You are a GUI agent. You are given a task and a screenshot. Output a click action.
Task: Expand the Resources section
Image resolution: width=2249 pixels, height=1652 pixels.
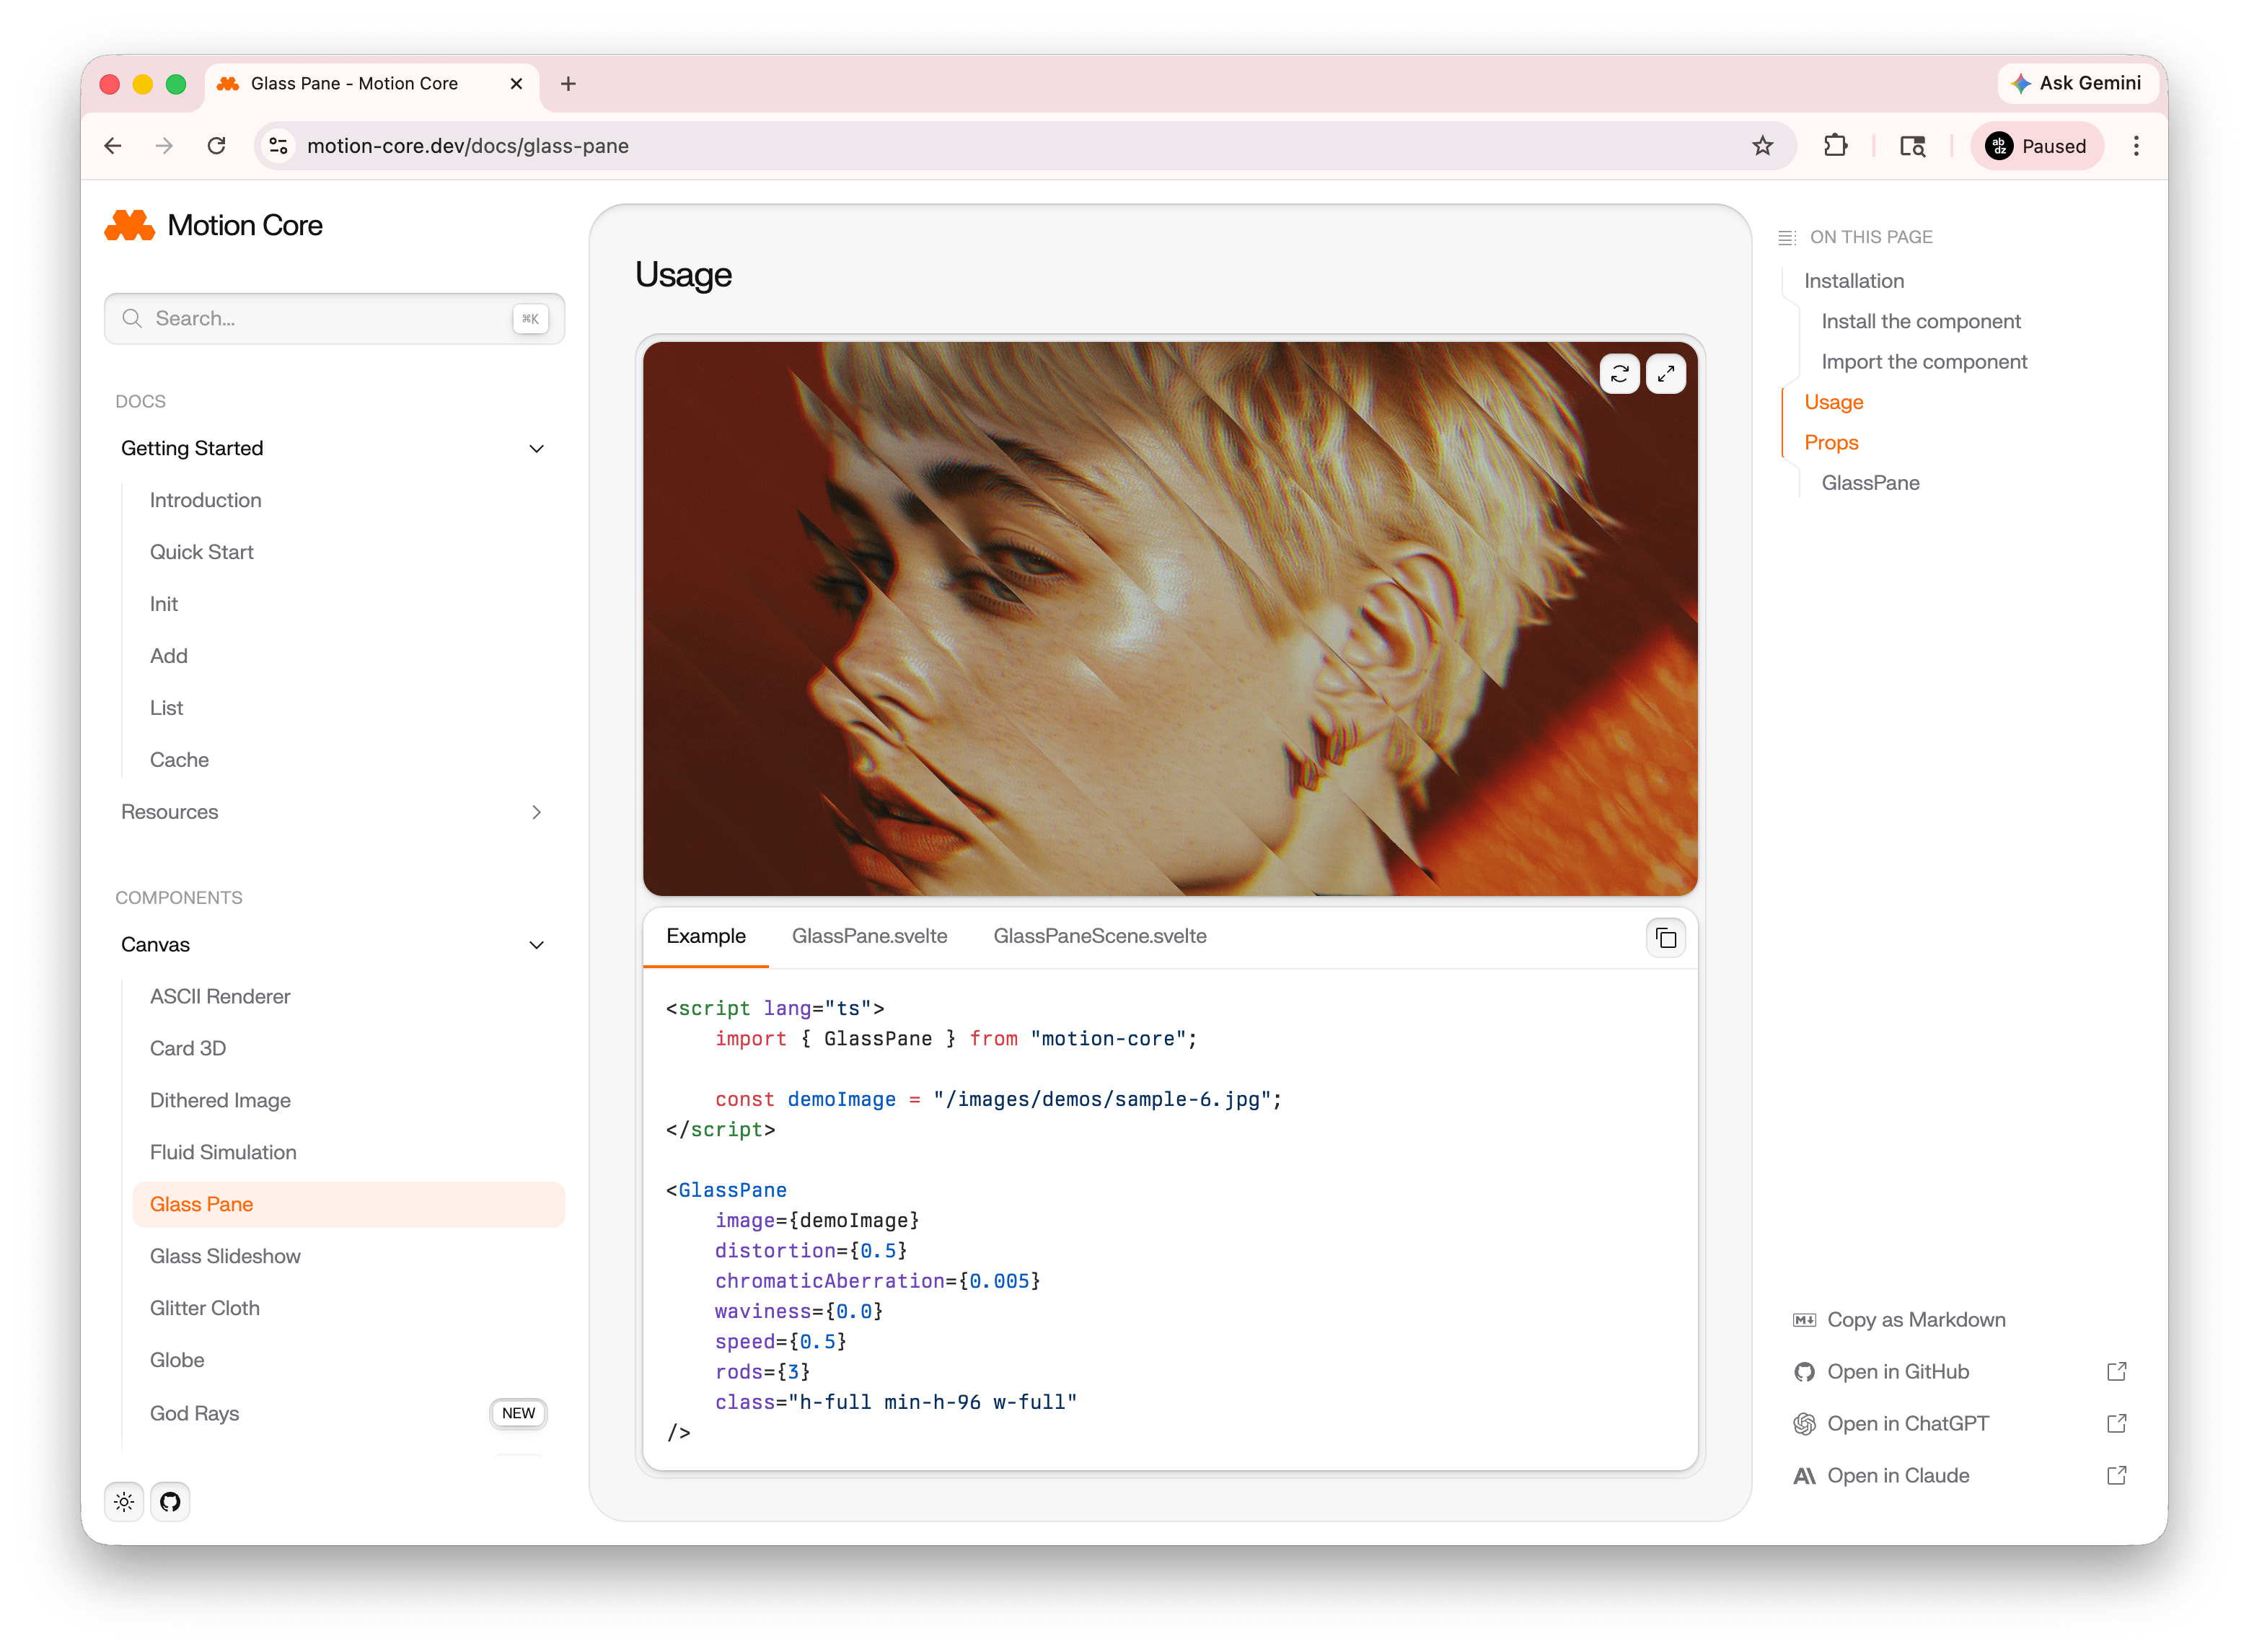pyautogui.click(x=537, y=812)
